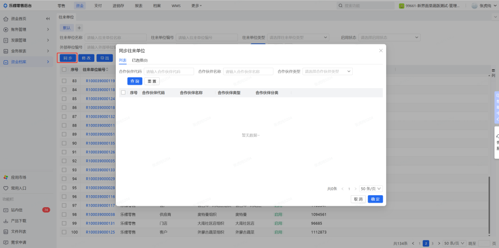Open the 进销存 top menu item

tap(118, 5)
